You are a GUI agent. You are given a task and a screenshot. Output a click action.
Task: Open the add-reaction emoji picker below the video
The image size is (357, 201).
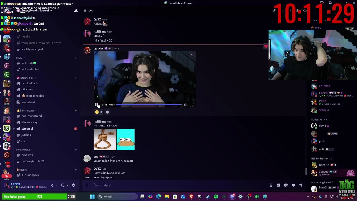pos(107,112)
